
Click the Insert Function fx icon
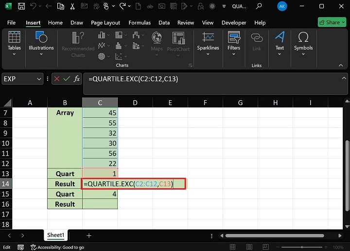[77, 79]
